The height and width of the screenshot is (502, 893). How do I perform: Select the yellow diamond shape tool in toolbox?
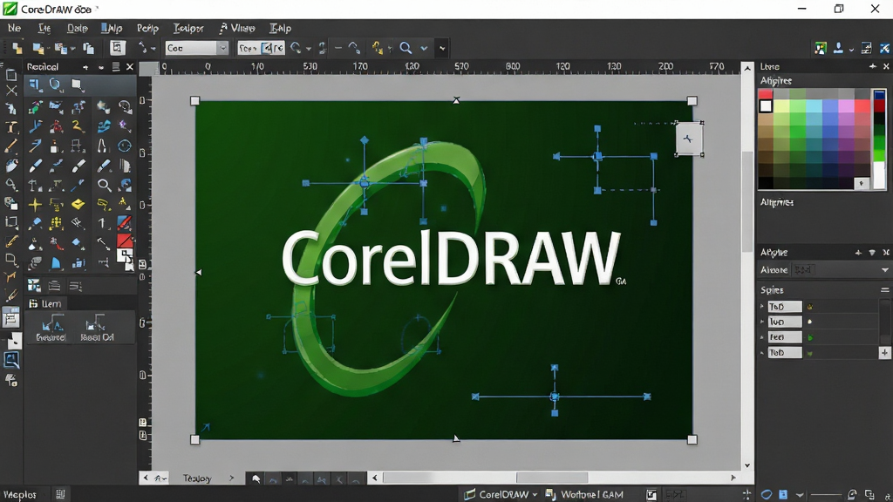78,204
